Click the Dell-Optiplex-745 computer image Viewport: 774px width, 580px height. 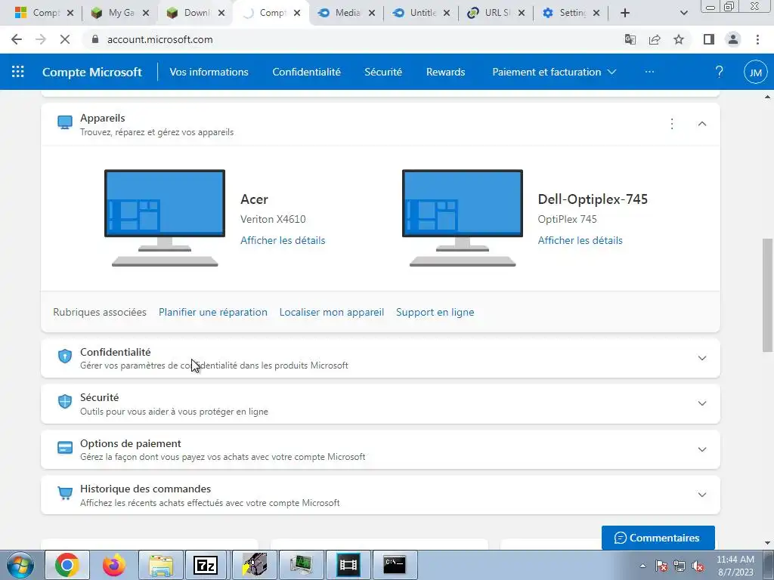tap(463, 217)
